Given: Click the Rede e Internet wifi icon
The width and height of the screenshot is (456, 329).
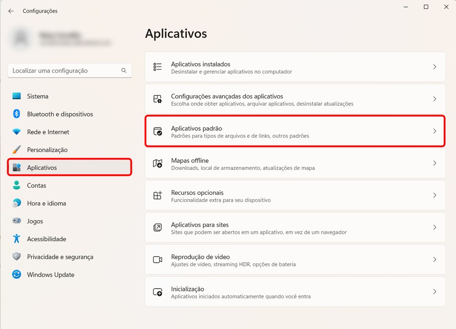Looking at the screenshot, I should tap(17, 132).
